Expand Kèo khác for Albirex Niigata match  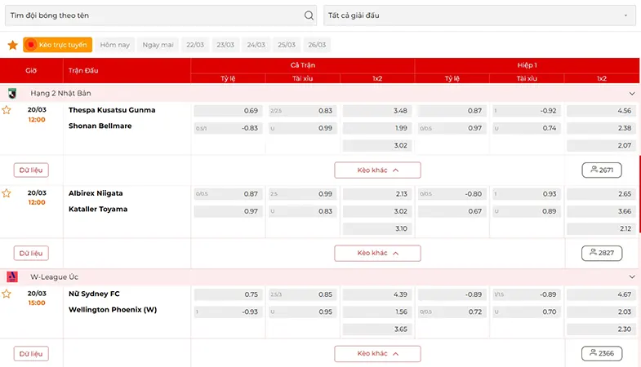point(377,253)
